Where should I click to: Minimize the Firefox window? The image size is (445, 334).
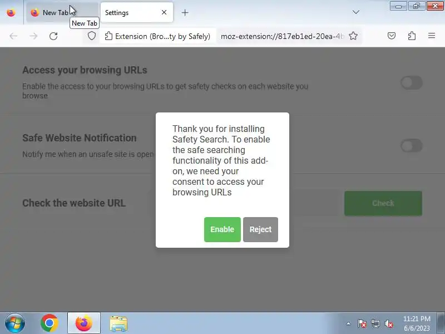click(398, 6)
